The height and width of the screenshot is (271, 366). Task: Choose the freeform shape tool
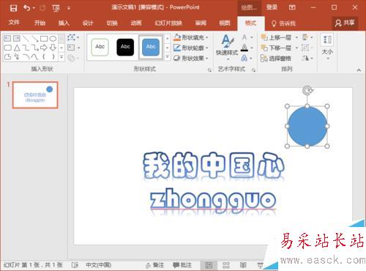coord(7,57)
